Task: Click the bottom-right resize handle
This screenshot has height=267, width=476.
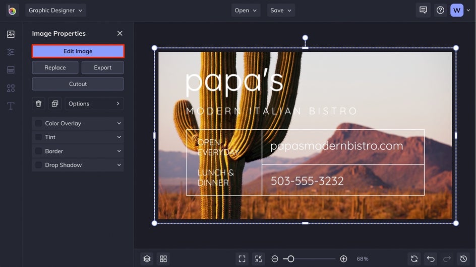Action: (456, 223)
